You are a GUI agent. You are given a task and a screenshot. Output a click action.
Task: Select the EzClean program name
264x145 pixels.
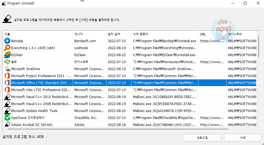[17, 55]
